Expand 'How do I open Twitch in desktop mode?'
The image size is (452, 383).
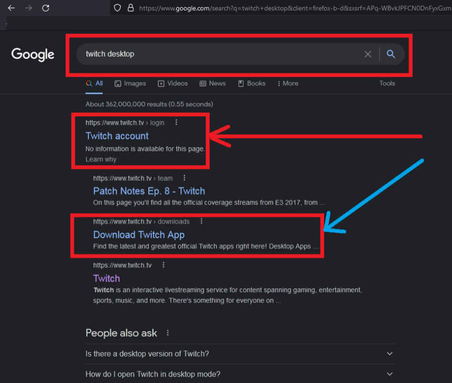pos(240,374)
